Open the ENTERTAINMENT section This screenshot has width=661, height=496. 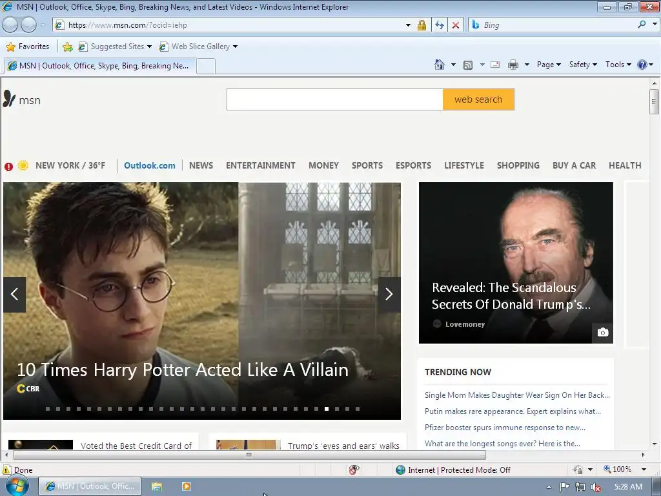[261, 165]
